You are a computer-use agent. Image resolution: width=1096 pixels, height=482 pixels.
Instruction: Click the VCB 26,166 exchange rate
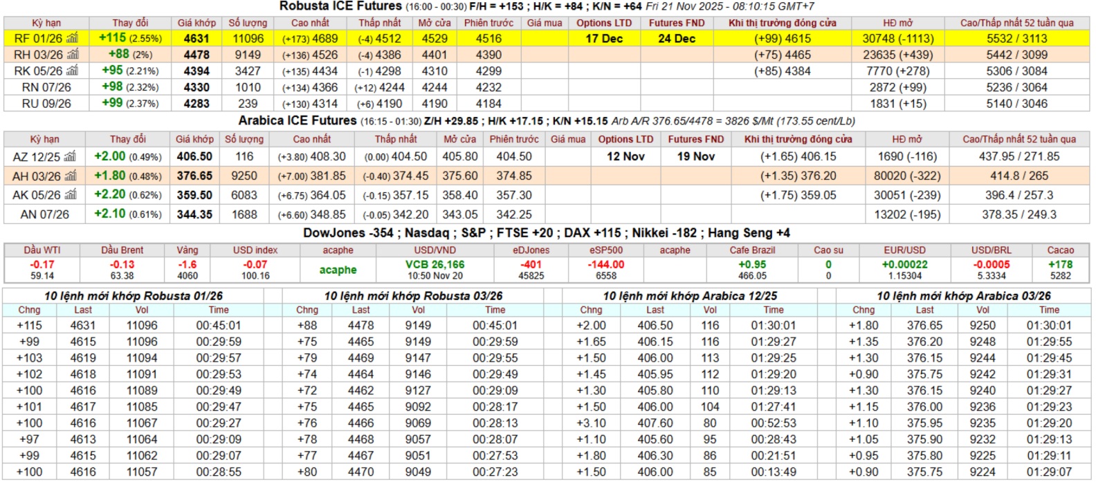[x=435, y=265]
